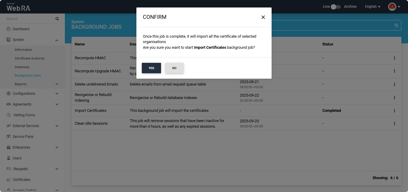Viewport: 408px width, 192px height.
Task: Open the English language dropdown
Action: pyautogui.click(x=373, y=7)
